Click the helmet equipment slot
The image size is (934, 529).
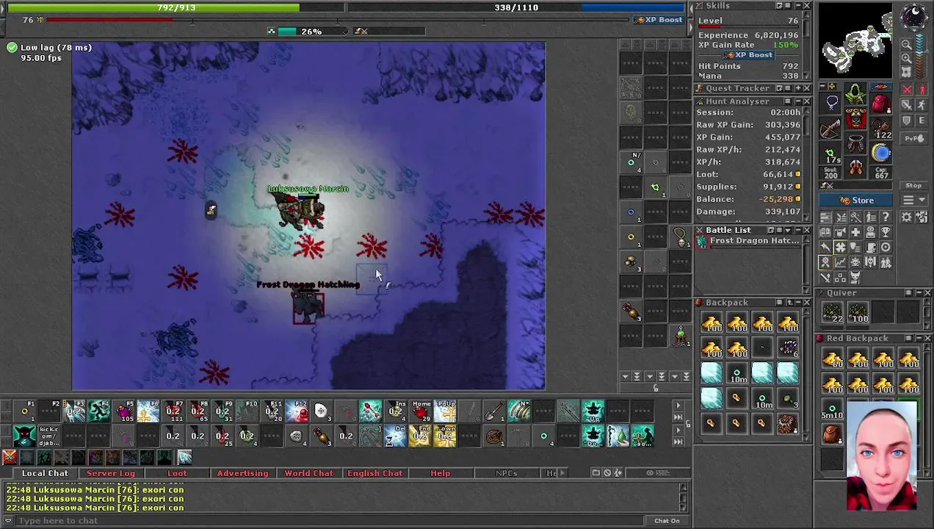(855, 93)
